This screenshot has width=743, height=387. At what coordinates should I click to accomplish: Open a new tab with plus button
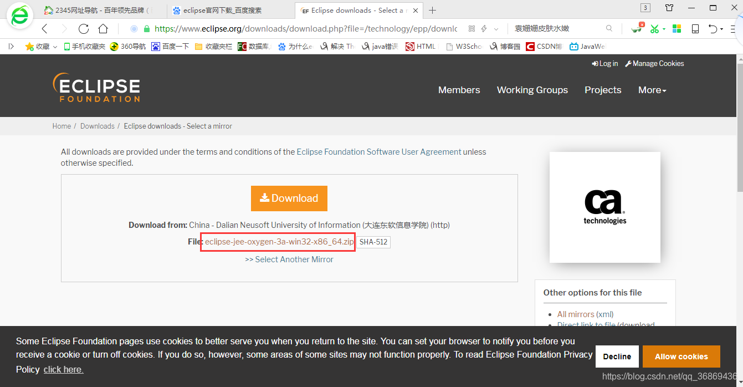[433, 11]
